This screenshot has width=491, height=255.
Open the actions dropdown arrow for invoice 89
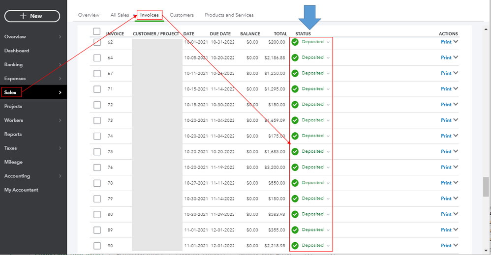point(456,229)
